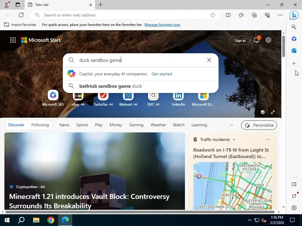
Task: Open Collections icon
Action: 254,15
